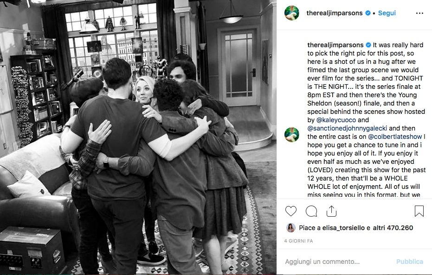Open the @colbertlateshow mention

(395, 137)
